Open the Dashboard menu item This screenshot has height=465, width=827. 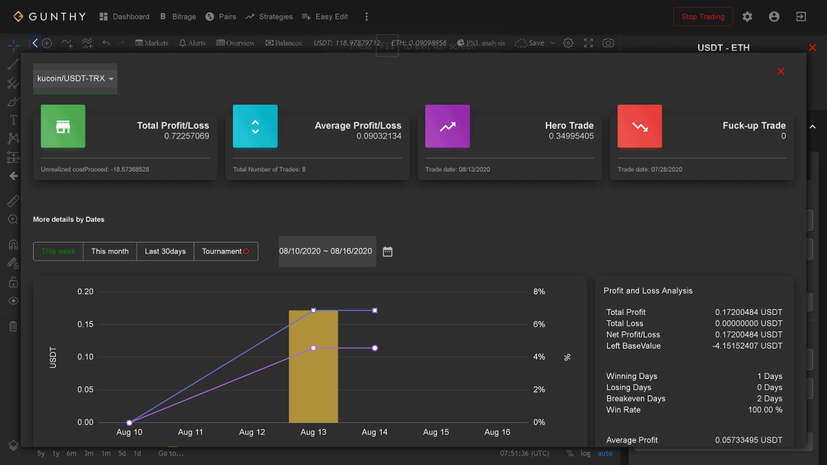(124, 17)
